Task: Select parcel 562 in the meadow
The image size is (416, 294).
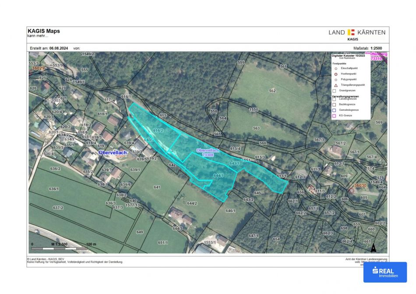Action: (x=272, y=91)
